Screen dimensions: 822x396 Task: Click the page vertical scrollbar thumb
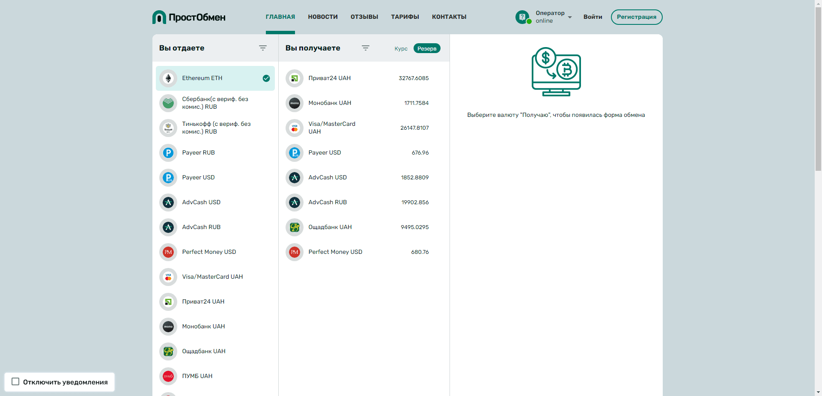818,86
